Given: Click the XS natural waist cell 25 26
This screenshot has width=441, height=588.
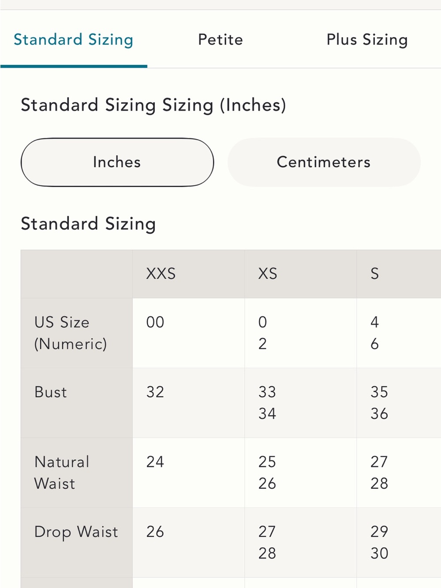Looking at the screenshot, I should (300, 472).
